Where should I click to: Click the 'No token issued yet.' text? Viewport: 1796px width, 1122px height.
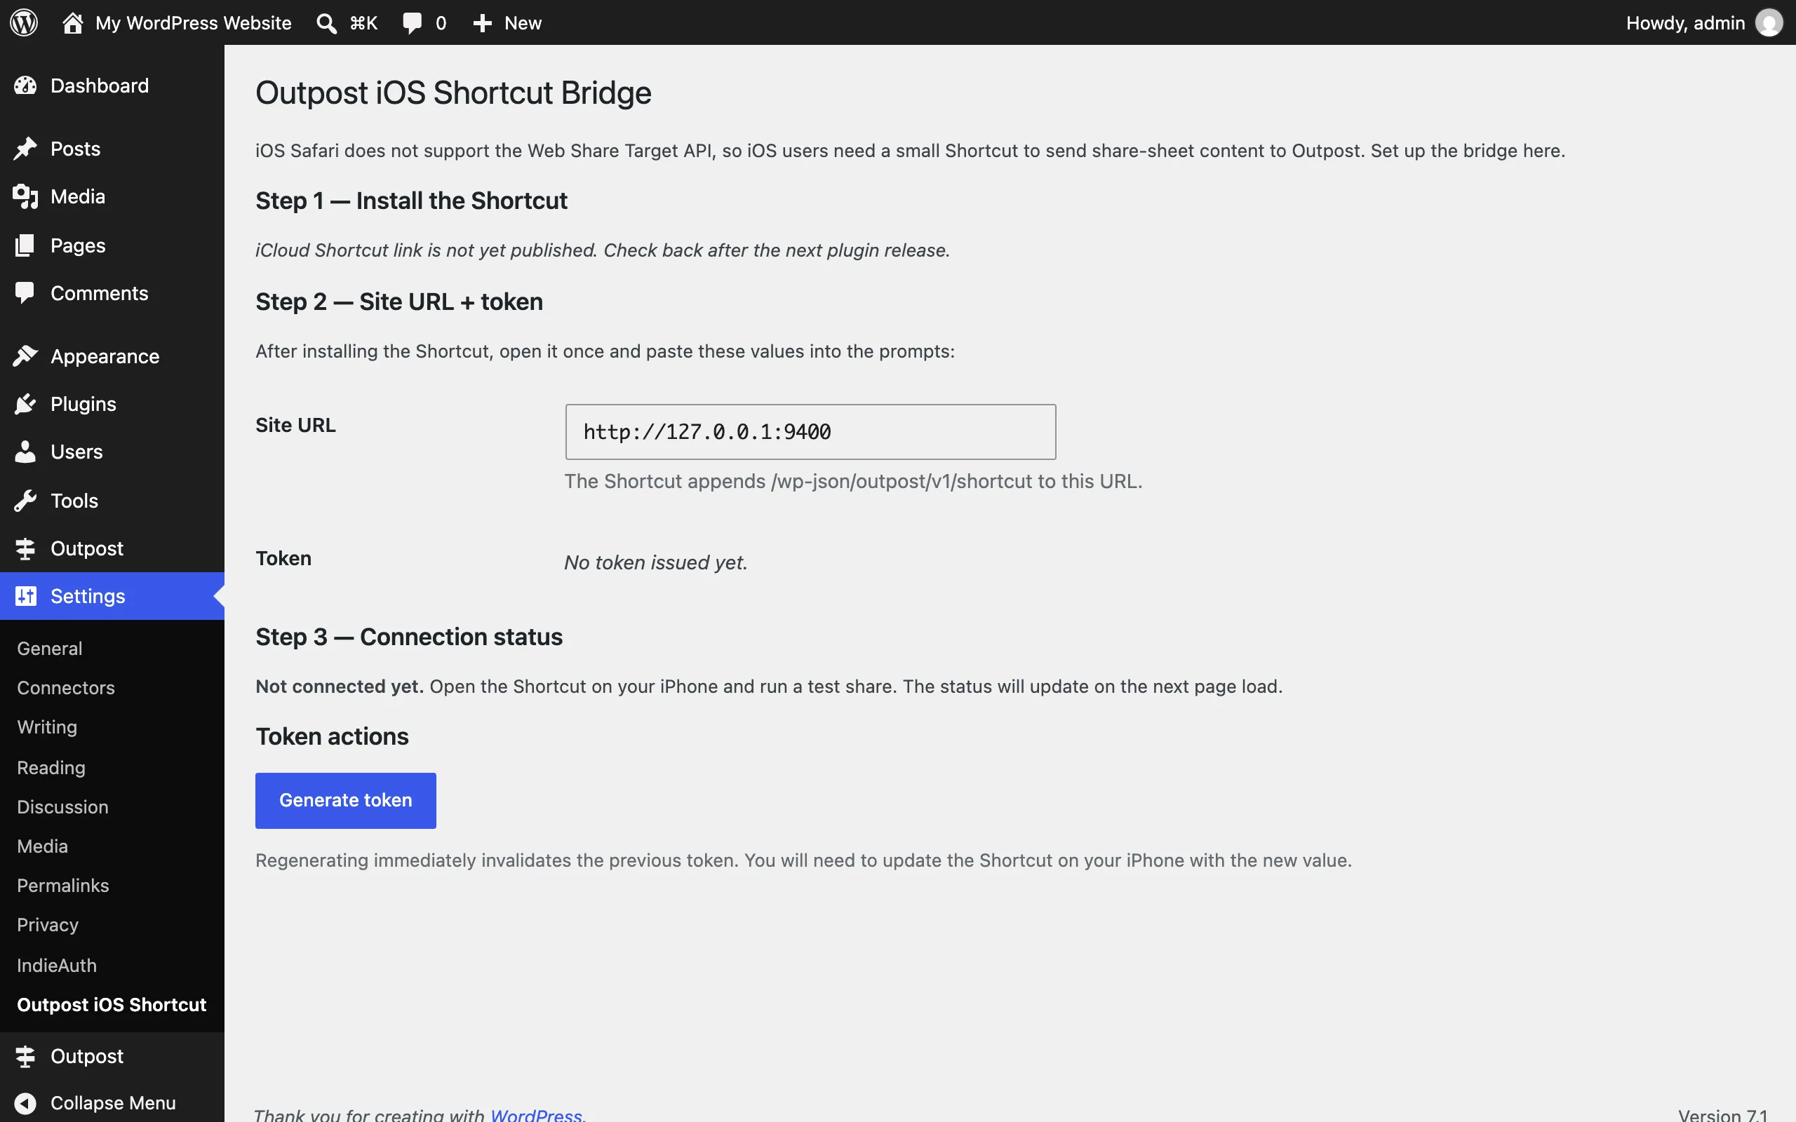click(656, 562)
